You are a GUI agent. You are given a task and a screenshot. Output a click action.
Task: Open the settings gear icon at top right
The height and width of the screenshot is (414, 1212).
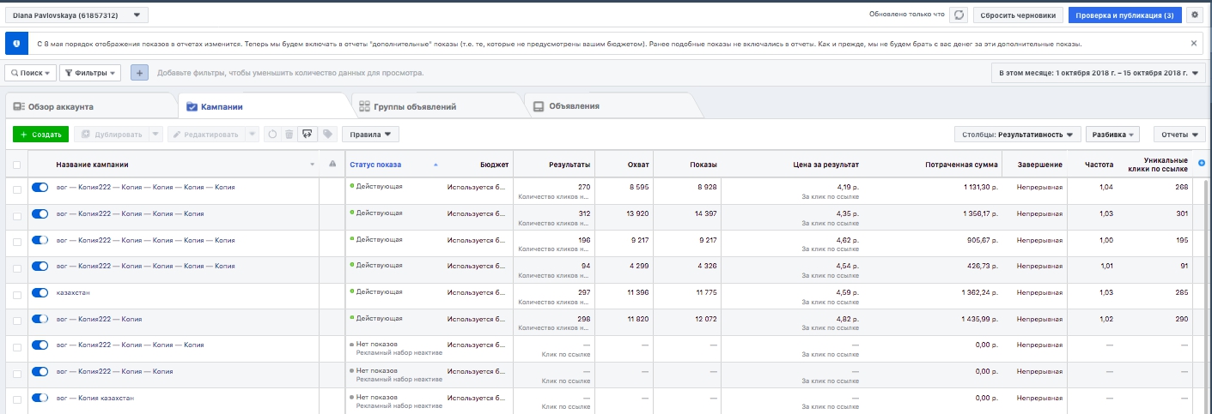tap(1194, 15)
